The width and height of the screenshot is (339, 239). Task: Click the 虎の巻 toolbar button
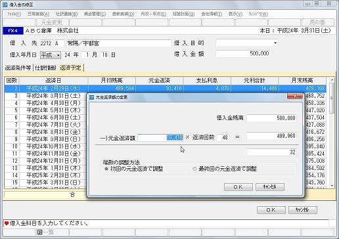(318, 22)
